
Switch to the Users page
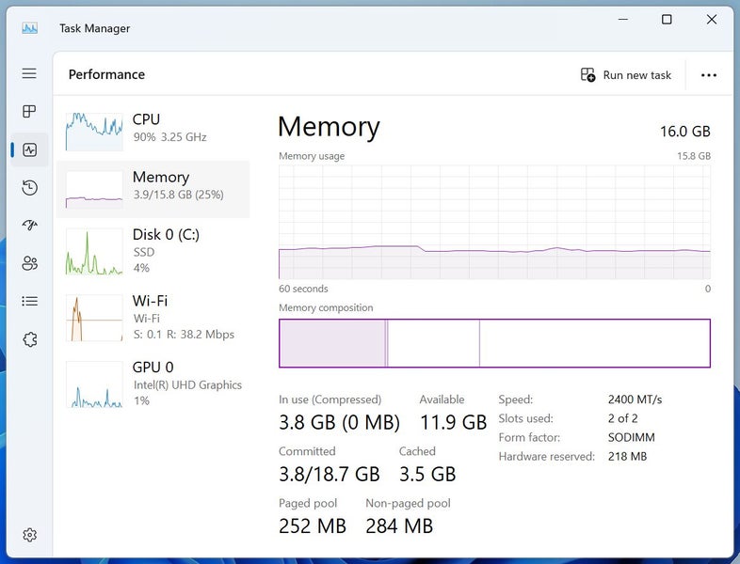29,263
